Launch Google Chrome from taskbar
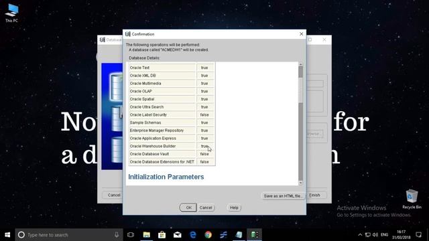Viewport: 429px width, 241px height. point(208,235)
